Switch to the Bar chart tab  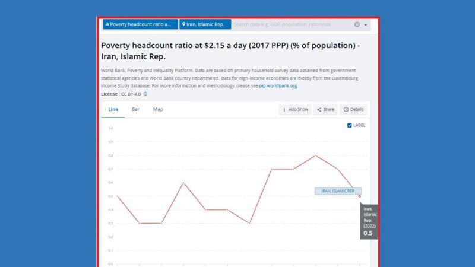135,109
